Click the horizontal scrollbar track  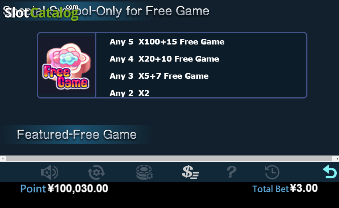point(169,159)
